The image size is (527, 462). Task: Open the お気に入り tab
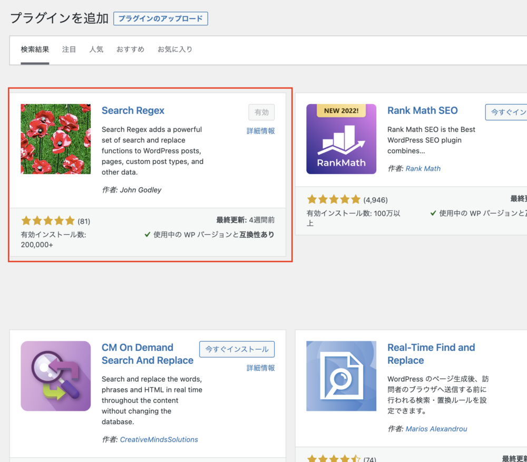pyautogui.click(x=175, y=50)
